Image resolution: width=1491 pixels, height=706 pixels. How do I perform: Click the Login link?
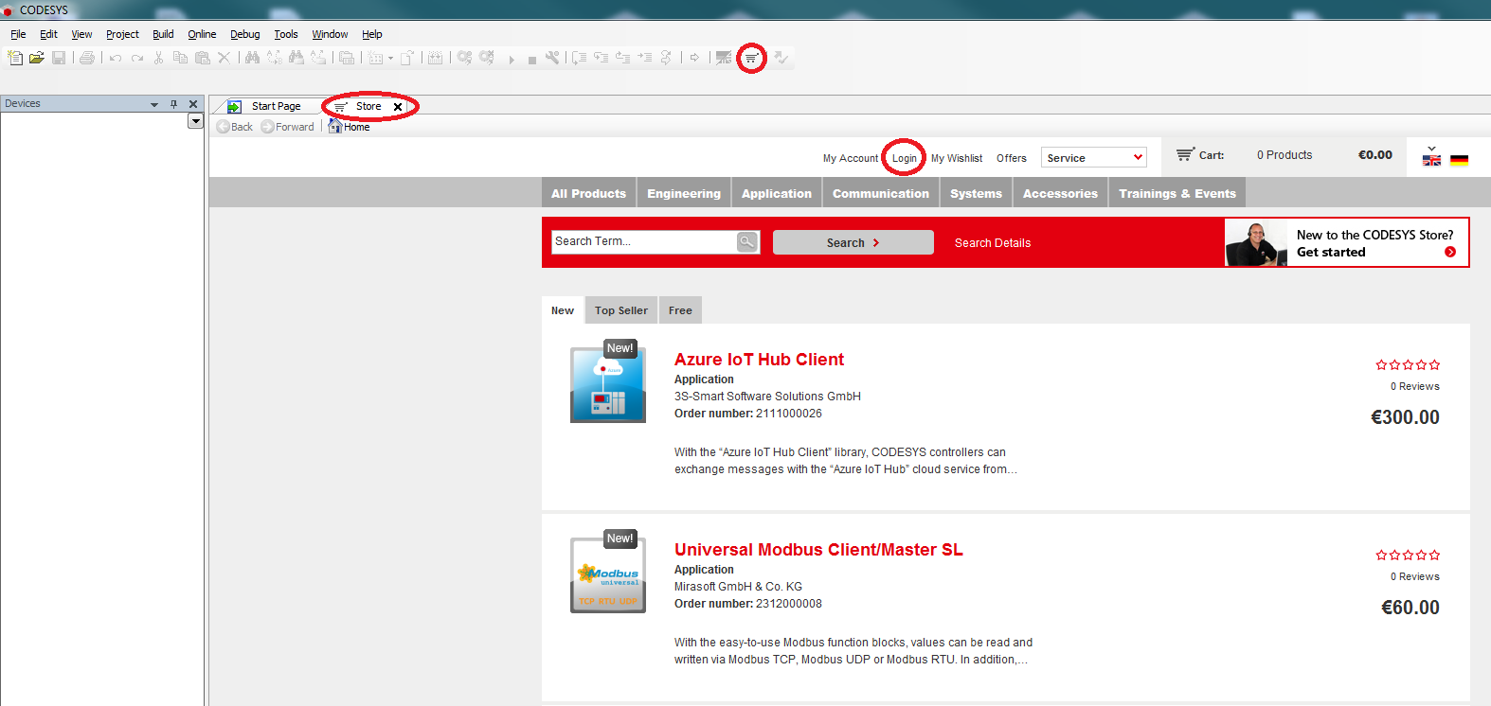point(904,158)
